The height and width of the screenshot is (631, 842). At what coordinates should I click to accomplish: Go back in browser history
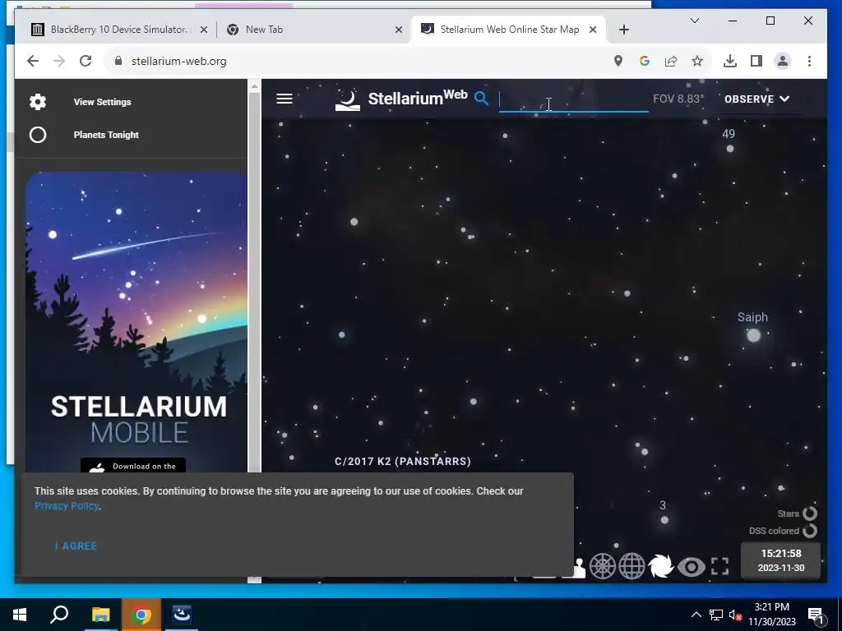point(33,61)
